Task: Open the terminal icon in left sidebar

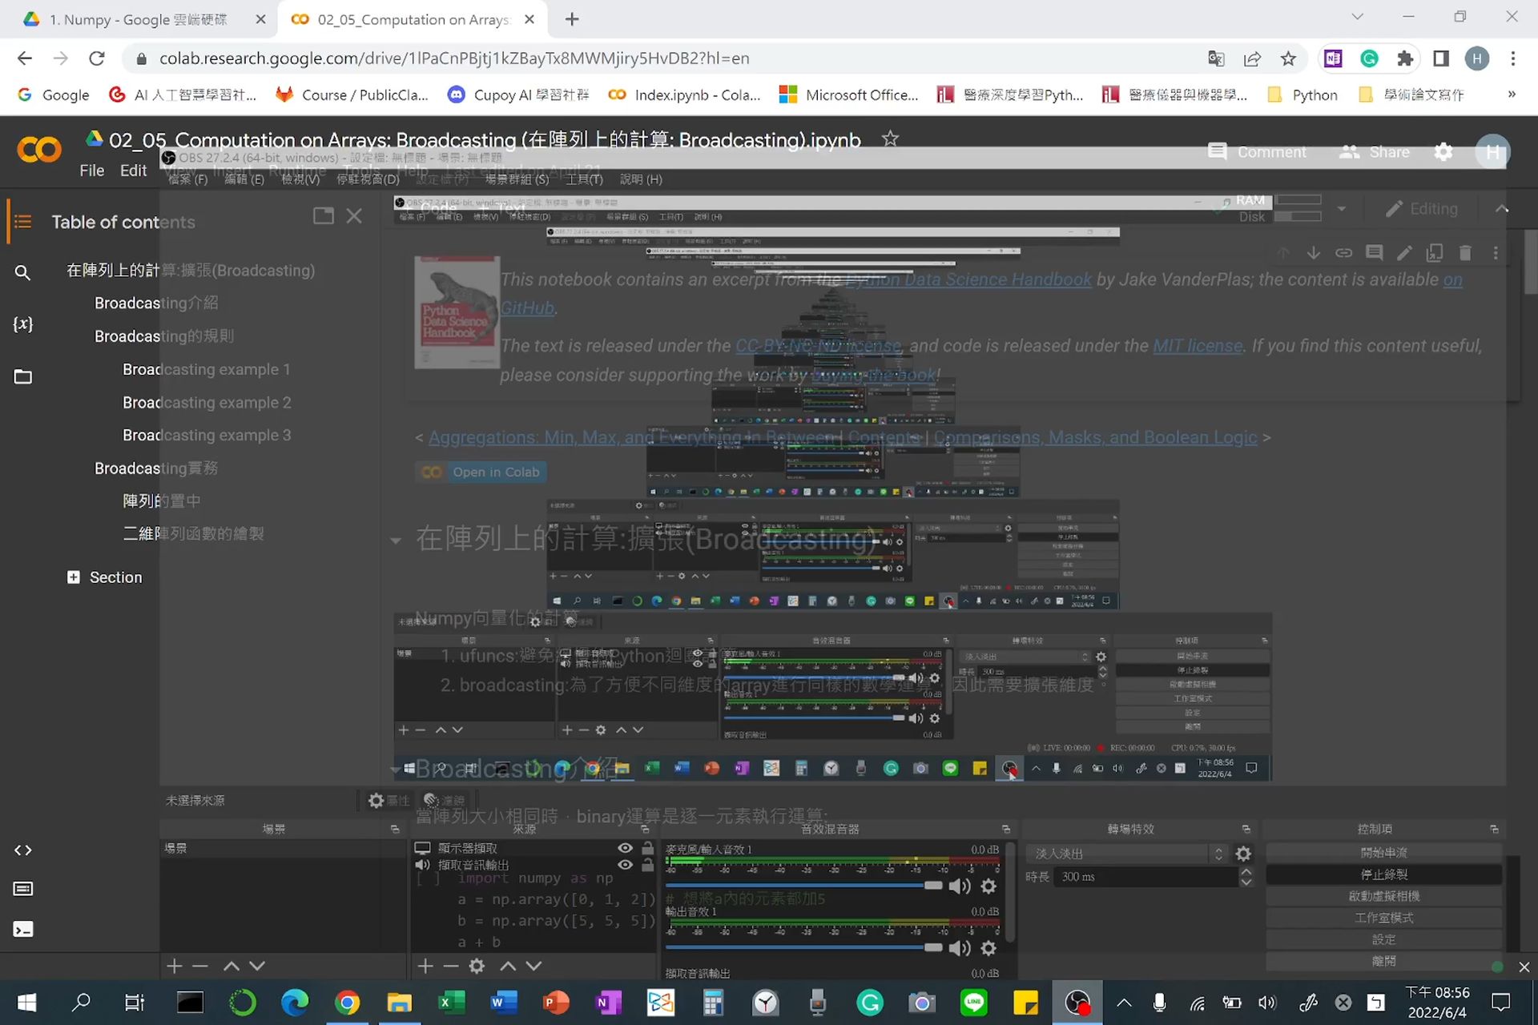Action: [22, 929]
